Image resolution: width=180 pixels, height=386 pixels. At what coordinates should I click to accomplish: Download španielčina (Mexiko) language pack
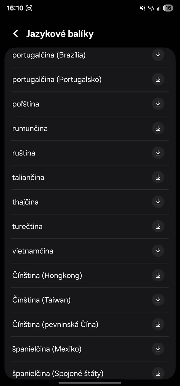point(158,349)
